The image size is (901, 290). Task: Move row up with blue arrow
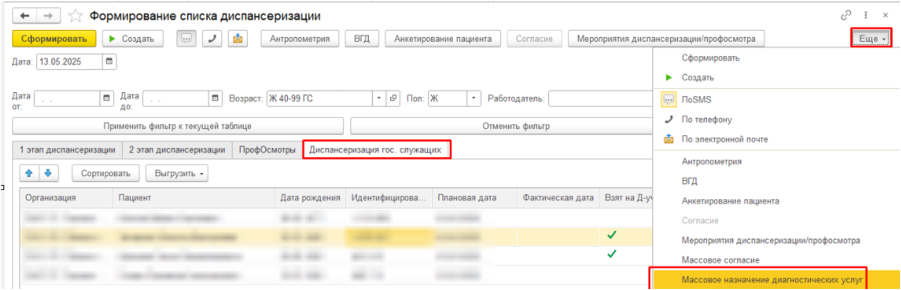(x=29, y=173)
